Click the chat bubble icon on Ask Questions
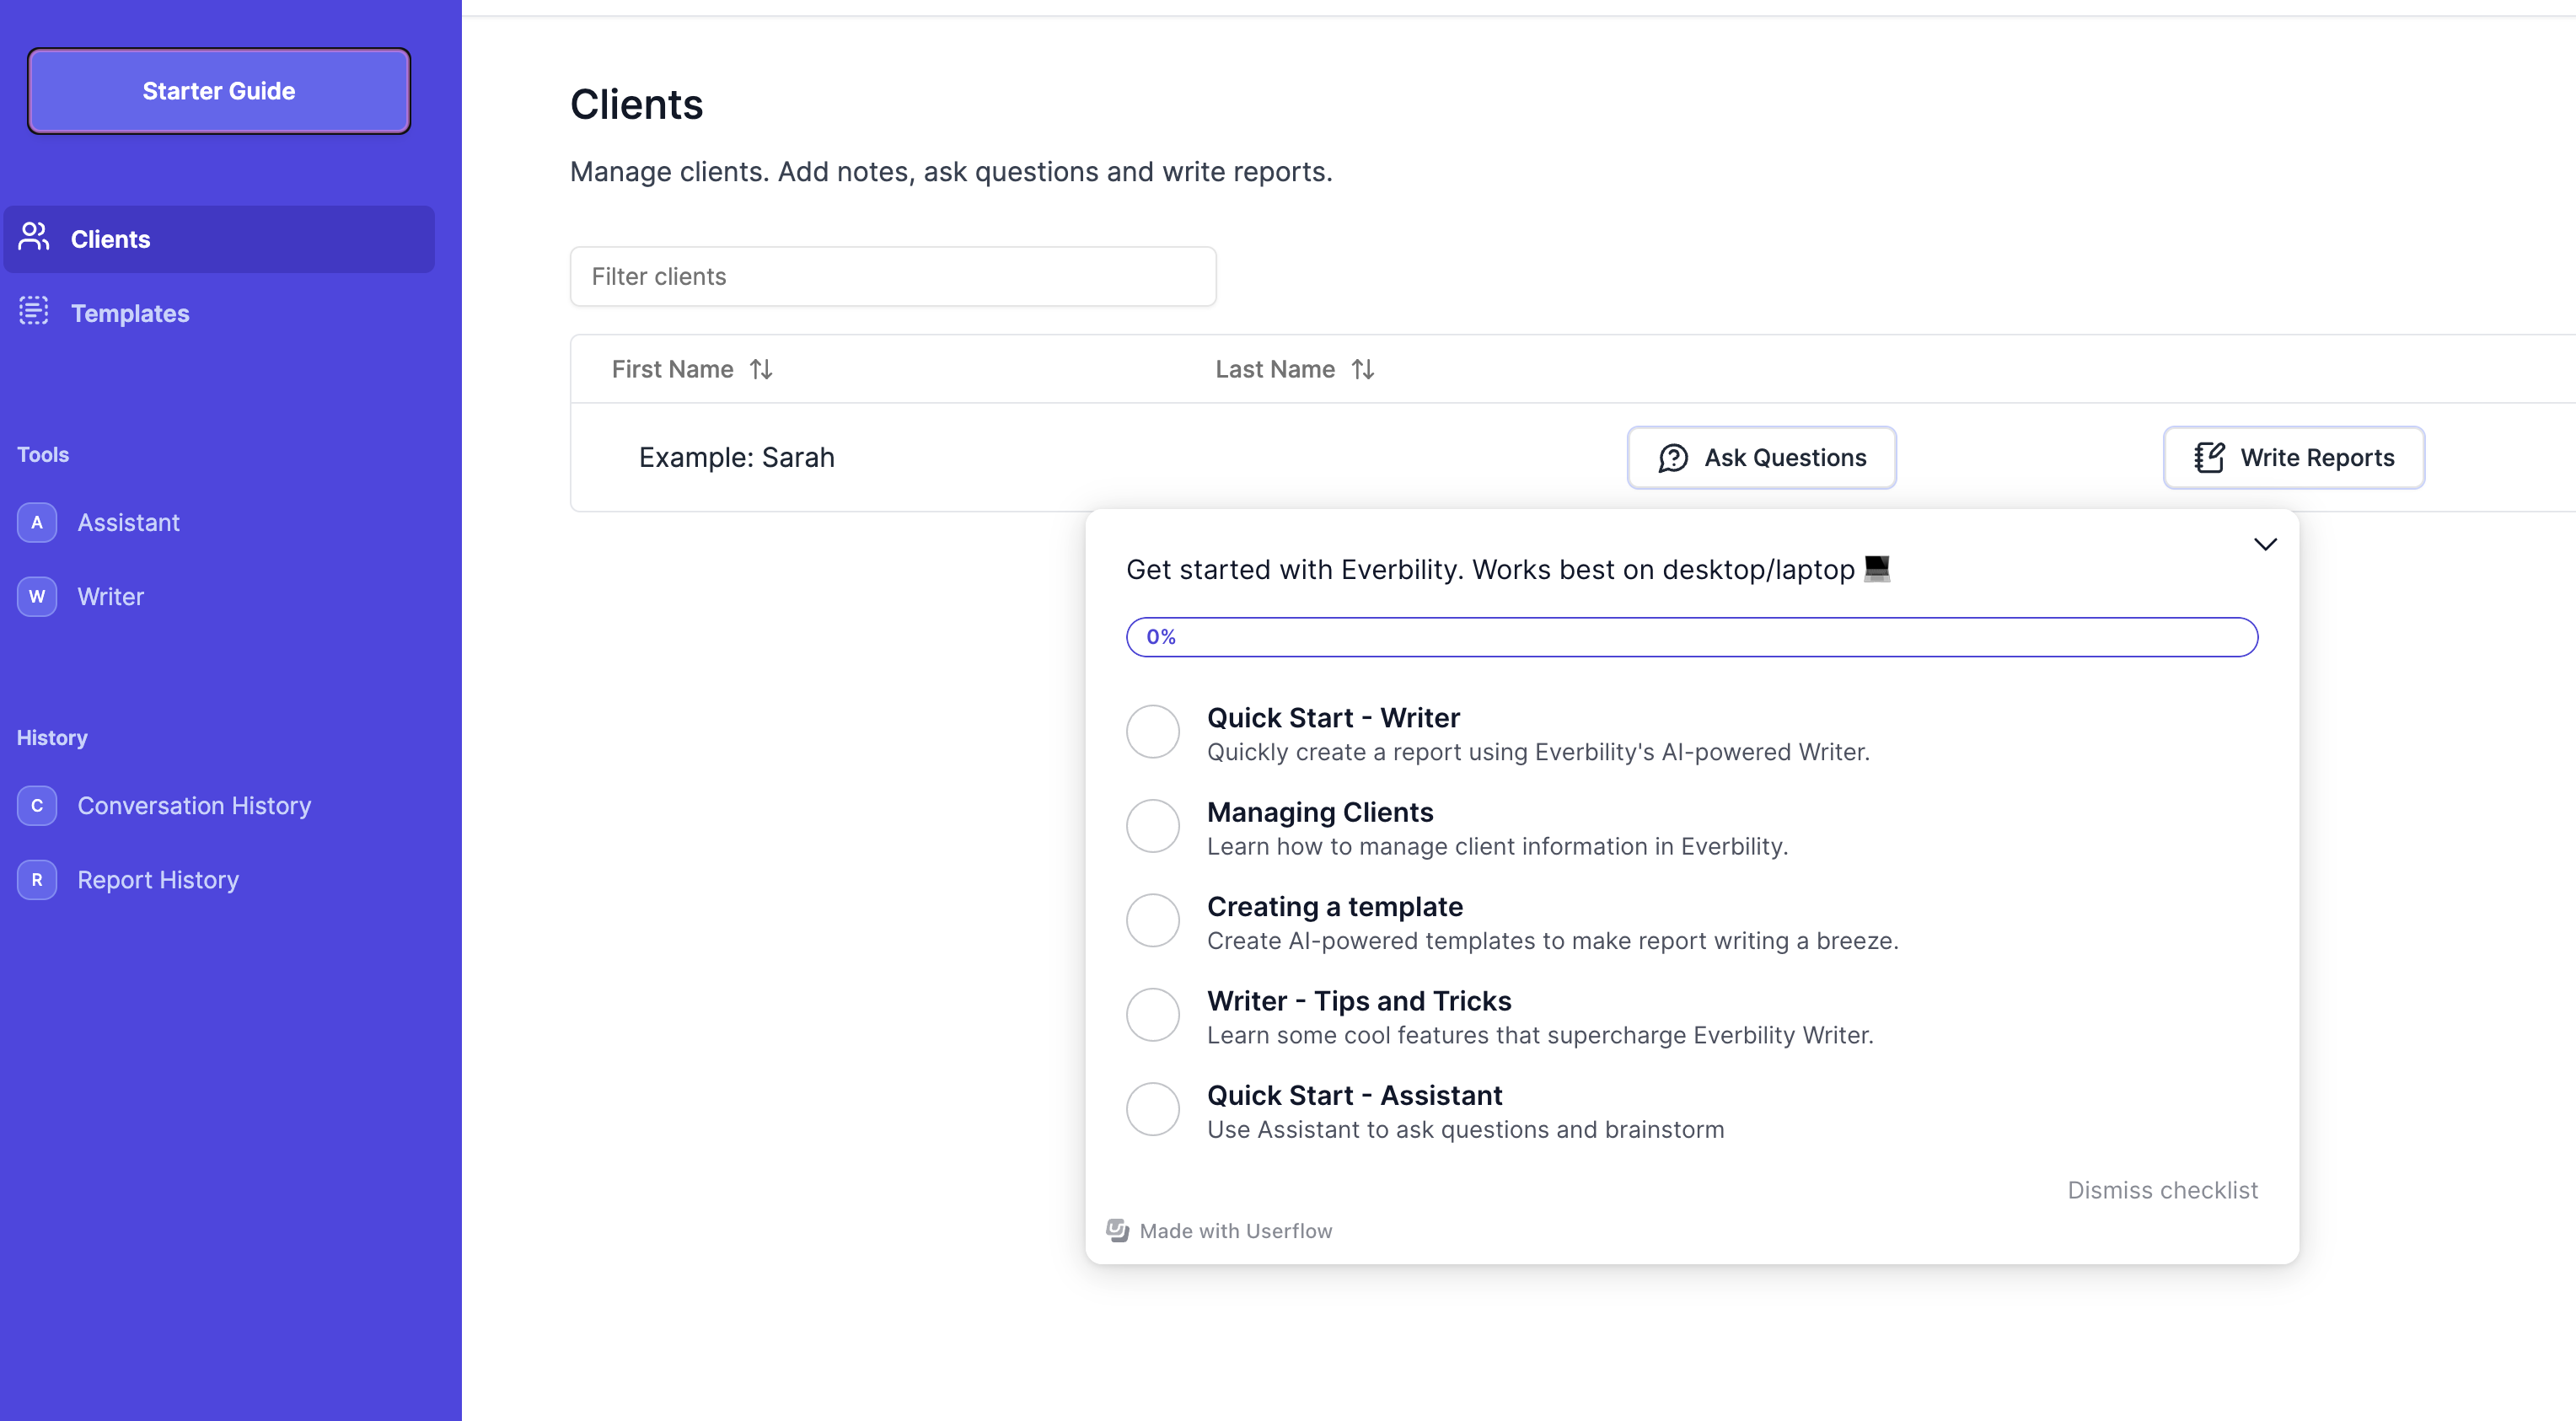Screen dimensions: 2576x1421 (1673, 458)
